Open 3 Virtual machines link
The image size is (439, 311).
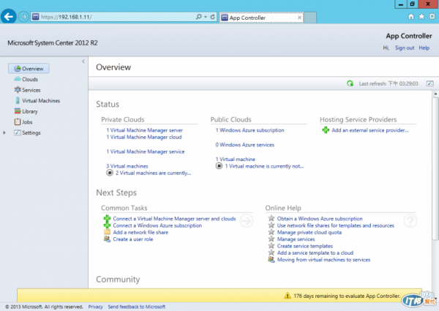pyautogui.click(x=127, y=166)
